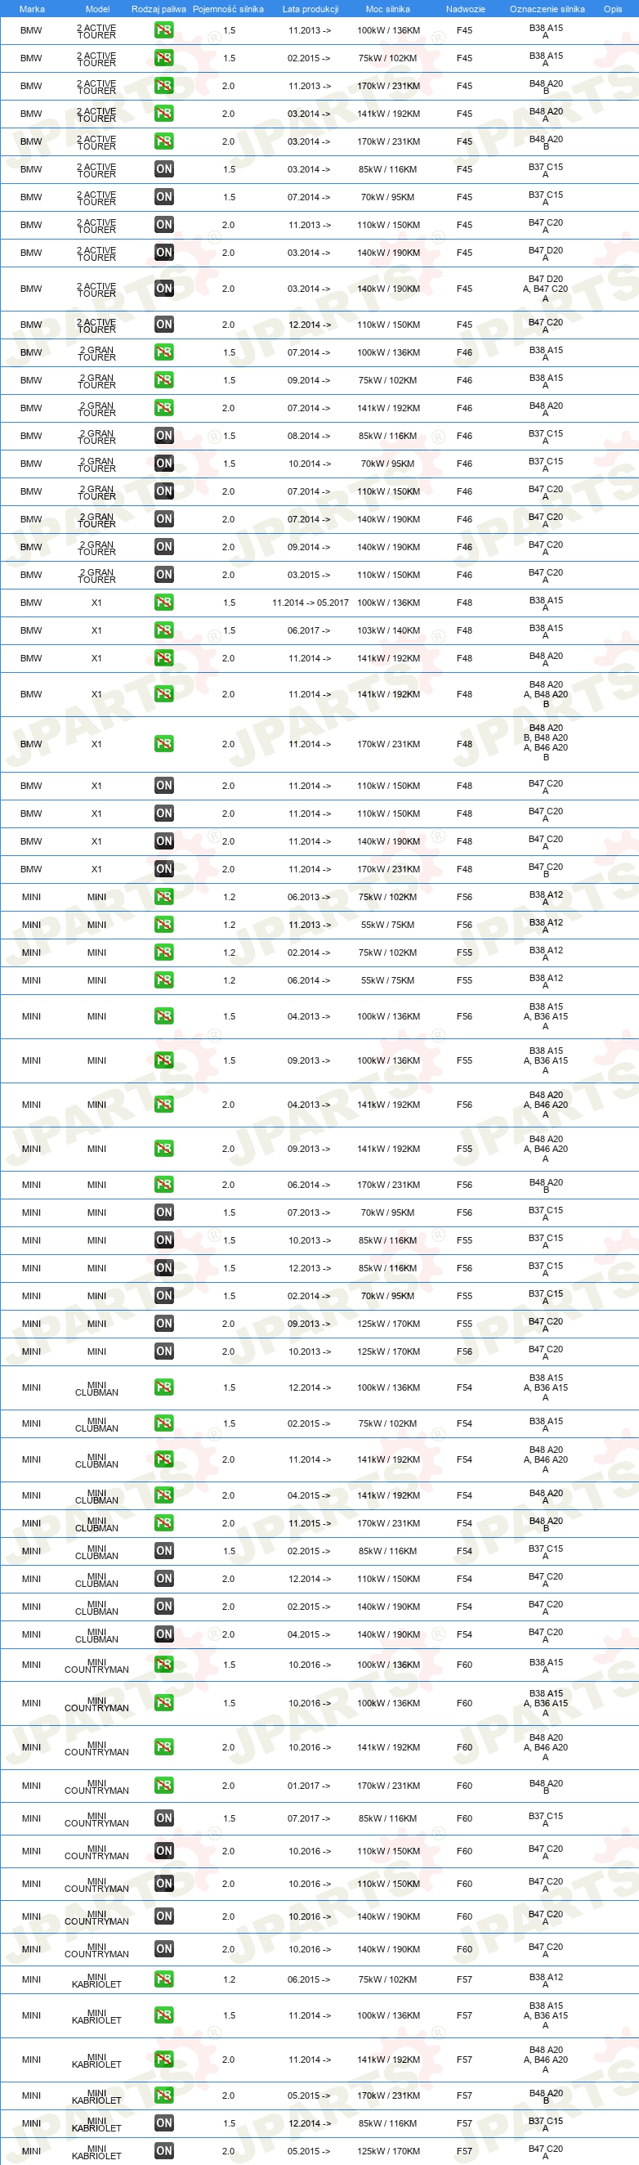The width and height of the screenshot is (639, 2165).
Task: Select ON icon for 2 Gran Tourer 70kW/95KM
Action: [x=163, y=463]
